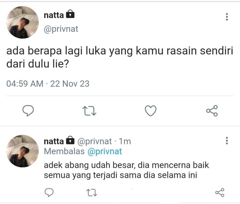The height and width of the screenshot is (204, 240).
Task: Open natta's profile picture on the main tweet
Action: click(23, 22)
